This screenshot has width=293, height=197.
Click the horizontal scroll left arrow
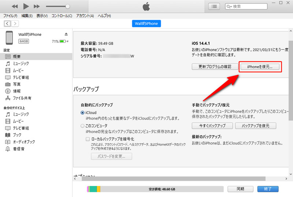click(75, 179)
